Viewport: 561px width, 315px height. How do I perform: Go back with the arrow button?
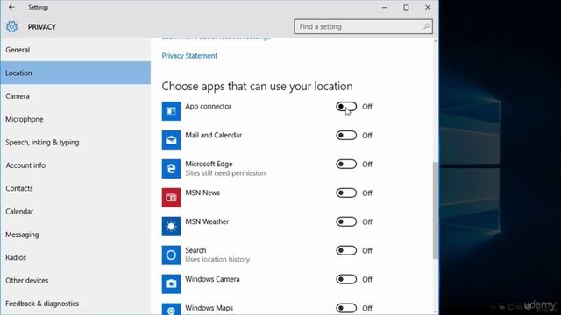pos(11,7)
